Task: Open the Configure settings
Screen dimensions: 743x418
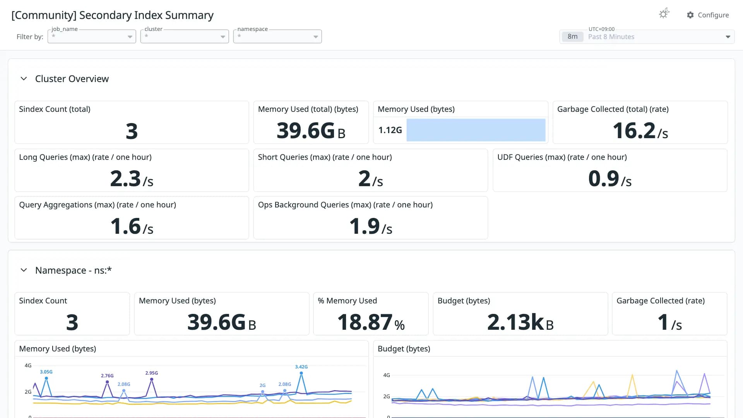Action: [708, 15]
